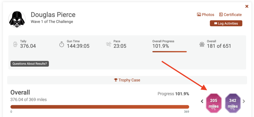The height and width of the screenshot is (117, 254).
Task: Click the Tally watch icon
Action: [x=15, y=44]
